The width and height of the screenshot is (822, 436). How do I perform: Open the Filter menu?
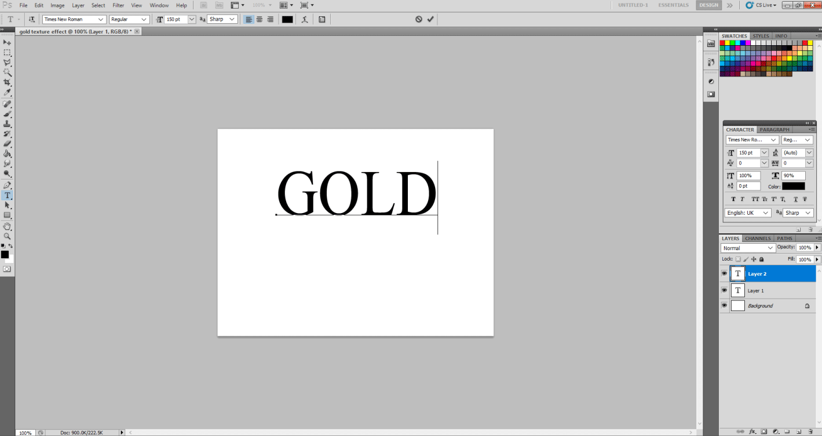[x=118, y=5]
